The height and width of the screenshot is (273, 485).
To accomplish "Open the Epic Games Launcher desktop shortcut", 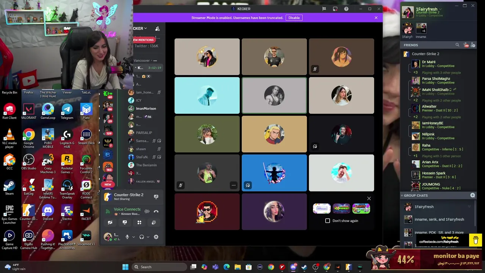I will tap(9, 215).
